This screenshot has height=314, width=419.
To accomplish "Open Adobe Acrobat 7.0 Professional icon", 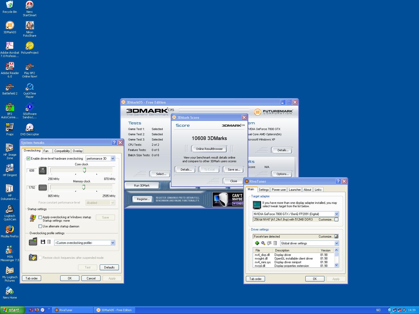I will 10,49.
